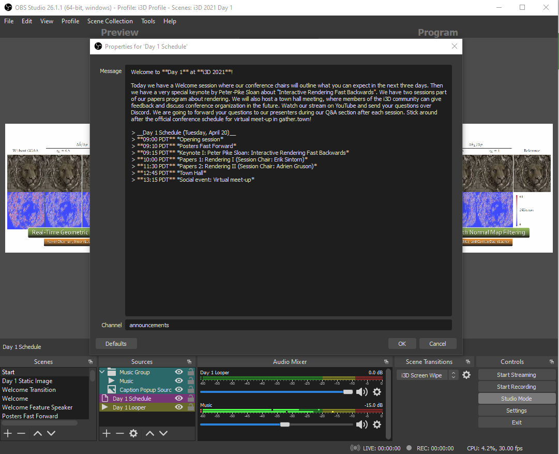The height and width of the screenshot is (454, 559).
Task: Move selected source up in list
Action: (x=150, y=433)
